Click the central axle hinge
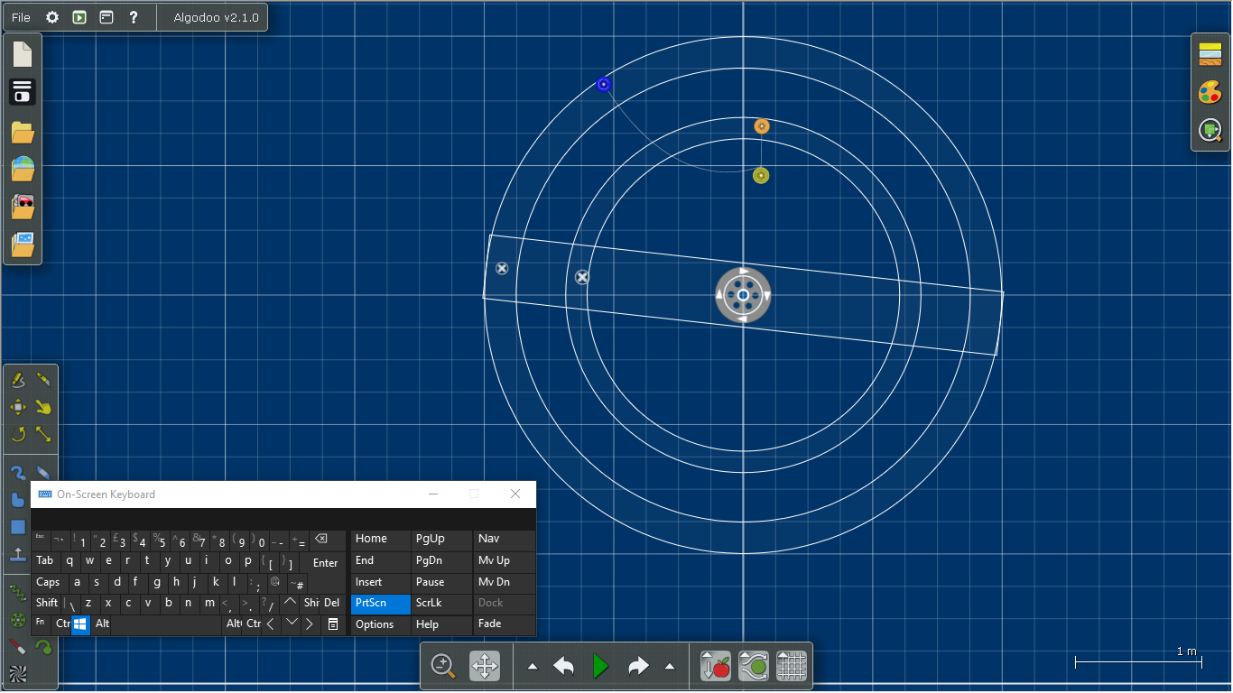The height and width of the screenshot is (693, 1233). 743,295
